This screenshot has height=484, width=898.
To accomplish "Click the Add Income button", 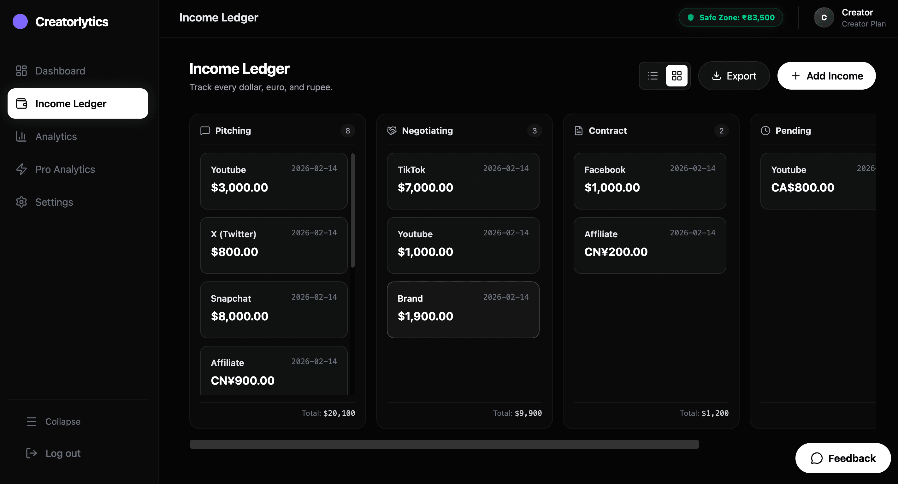I will [827, 76].
